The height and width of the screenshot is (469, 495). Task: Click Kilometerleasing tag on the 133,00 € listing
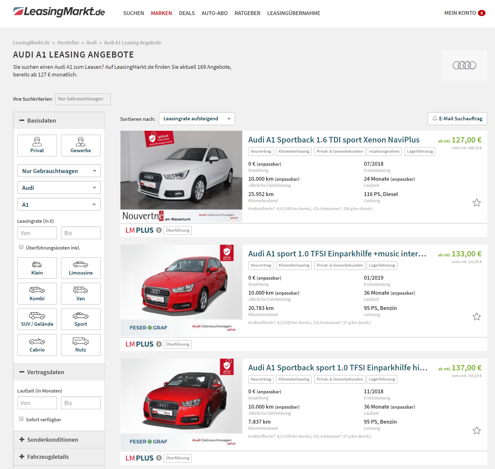[294, 265]
